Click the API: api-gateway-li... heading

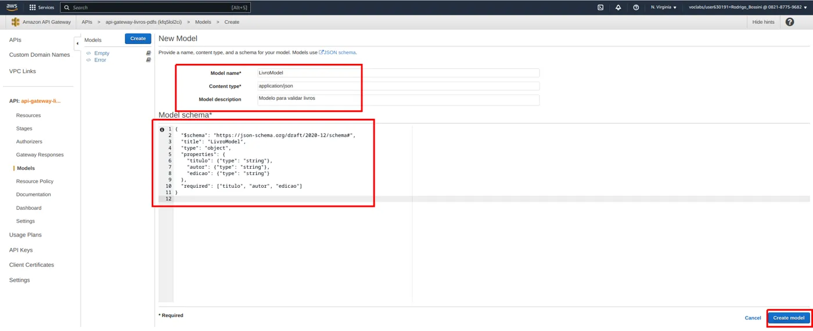[x=35, y=101]
